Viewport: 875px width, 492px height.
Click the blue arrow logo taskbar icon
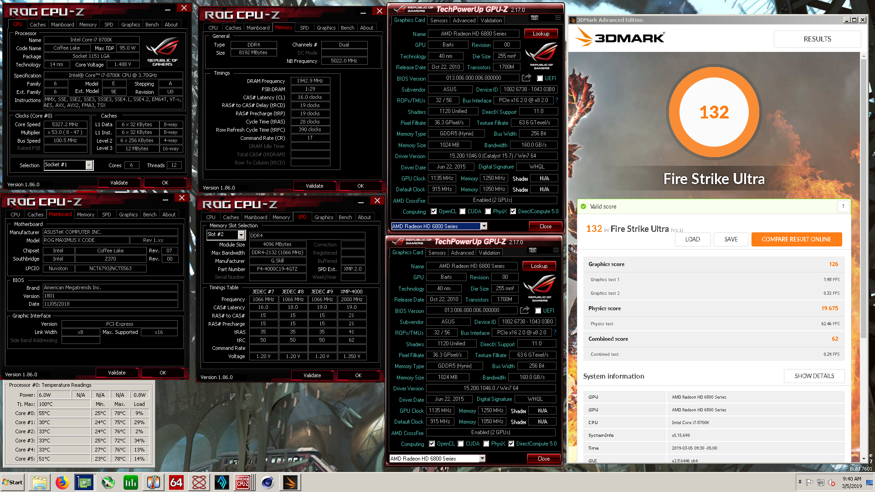point(221,482)
